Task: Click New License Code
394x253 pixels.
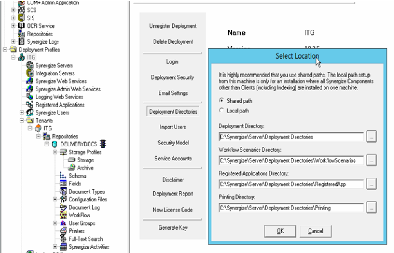Action: 173,210
